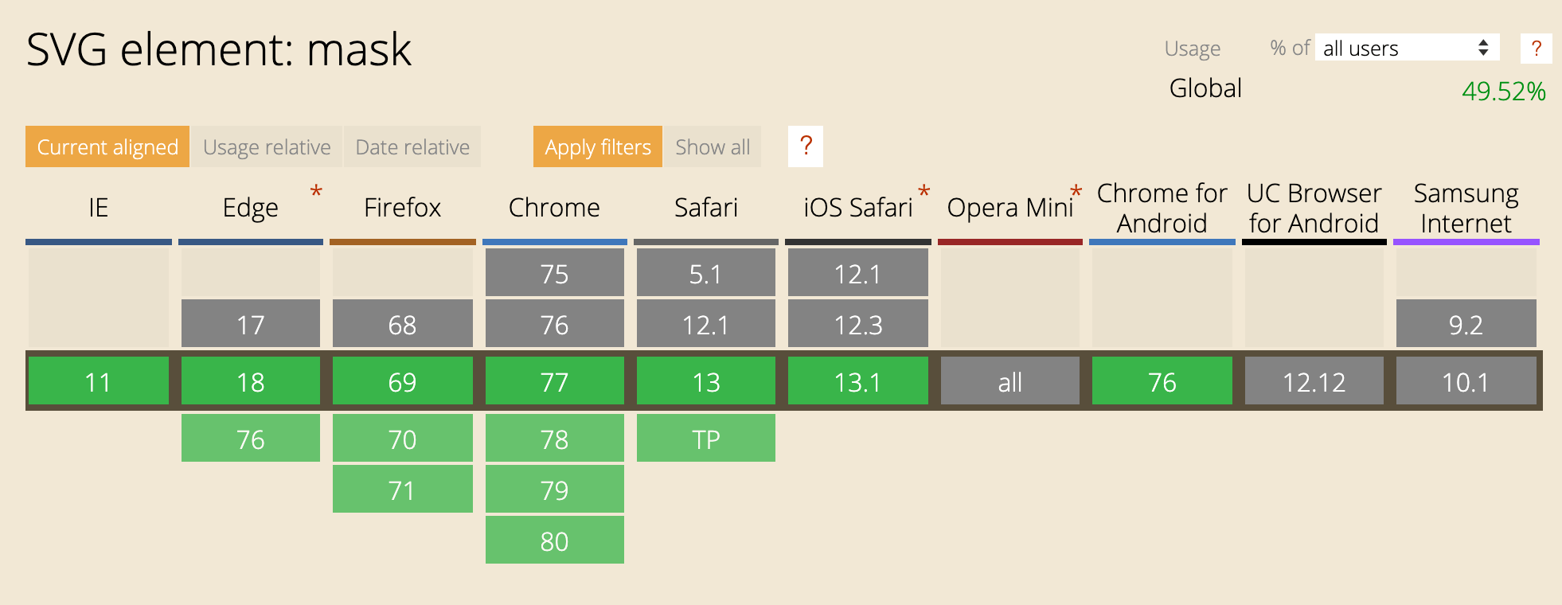Click the asterisk note beside Opera Mini
The height and width of the screenshot is (605, 1562).
1076,192
